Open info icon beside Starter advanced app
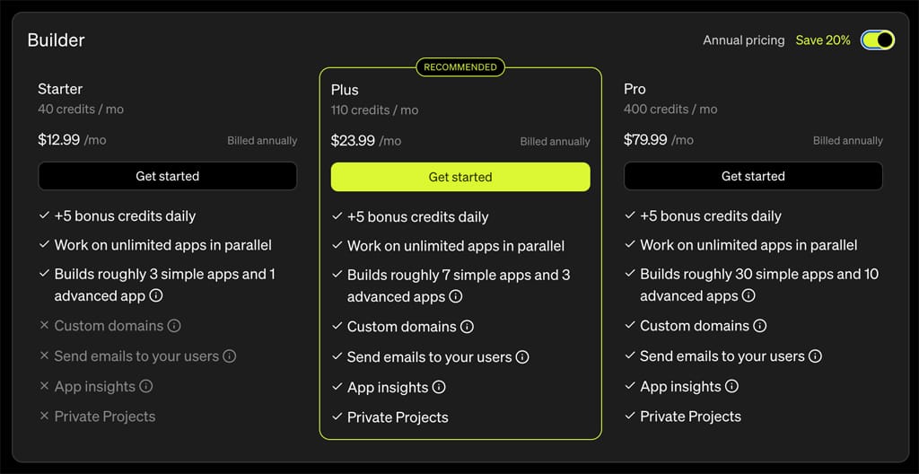 pyautogui.click(x=156, y=295)
